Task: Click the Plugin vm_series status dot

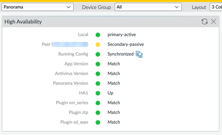Action: pos(98,103)
